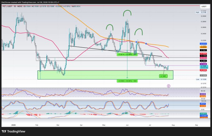Select the blue plus marker labeled nowhere, left of the two
The image size is (212, 136).
click(x=137, y=42)
